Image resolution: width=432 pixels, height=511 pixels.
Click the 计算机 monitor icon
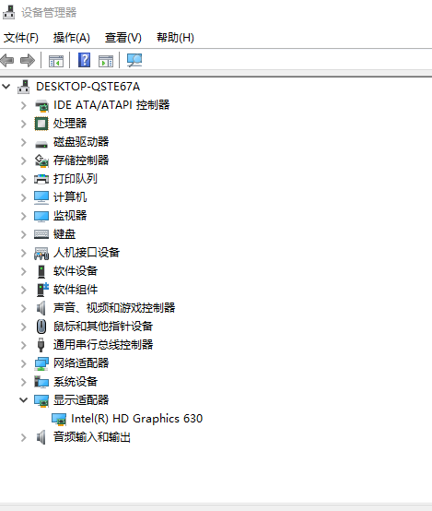coord(41,197)
